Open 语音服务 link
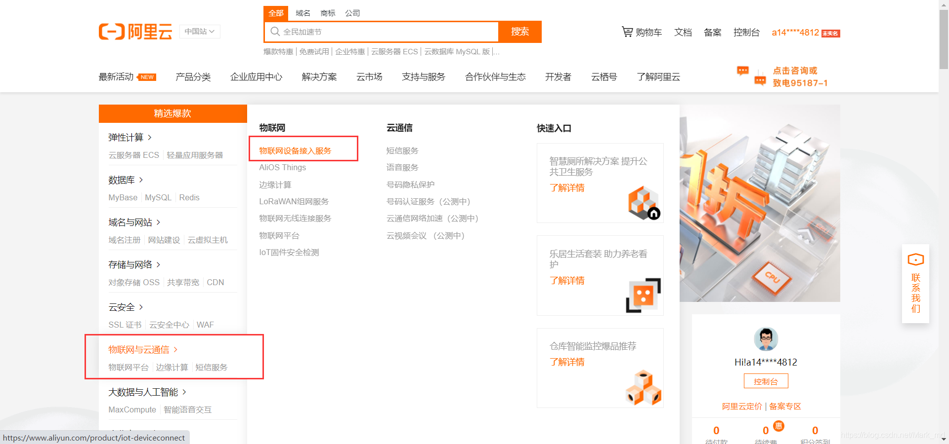 click(x=402, y=167)
